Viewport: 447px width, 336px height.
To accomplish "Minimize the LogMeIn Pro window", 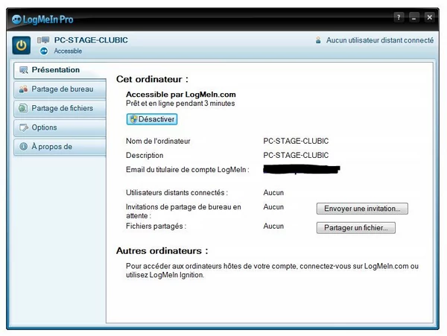I will (x=414, y=18).
